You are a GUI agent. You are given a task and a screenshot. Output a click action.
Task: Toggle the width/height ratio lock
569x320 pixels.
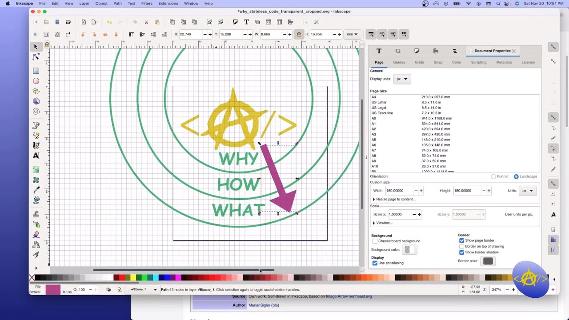click(x=299, y=34)
